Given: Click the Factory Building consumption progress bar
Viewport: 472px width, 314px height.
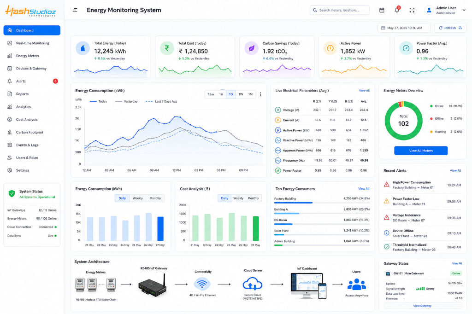Looking at the screenshot, I should (x=322, y=203).
